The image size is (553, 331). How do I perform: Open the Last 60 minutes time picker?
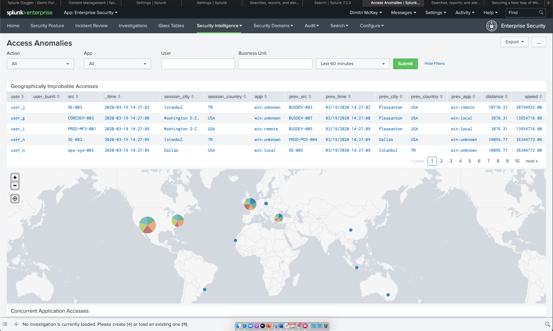tap(352, 64)
